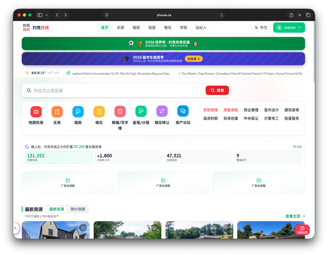Screen dimensions: 328x256
Task: Go forward with Safari forward arrow
Action: click(x=66, y=15)
